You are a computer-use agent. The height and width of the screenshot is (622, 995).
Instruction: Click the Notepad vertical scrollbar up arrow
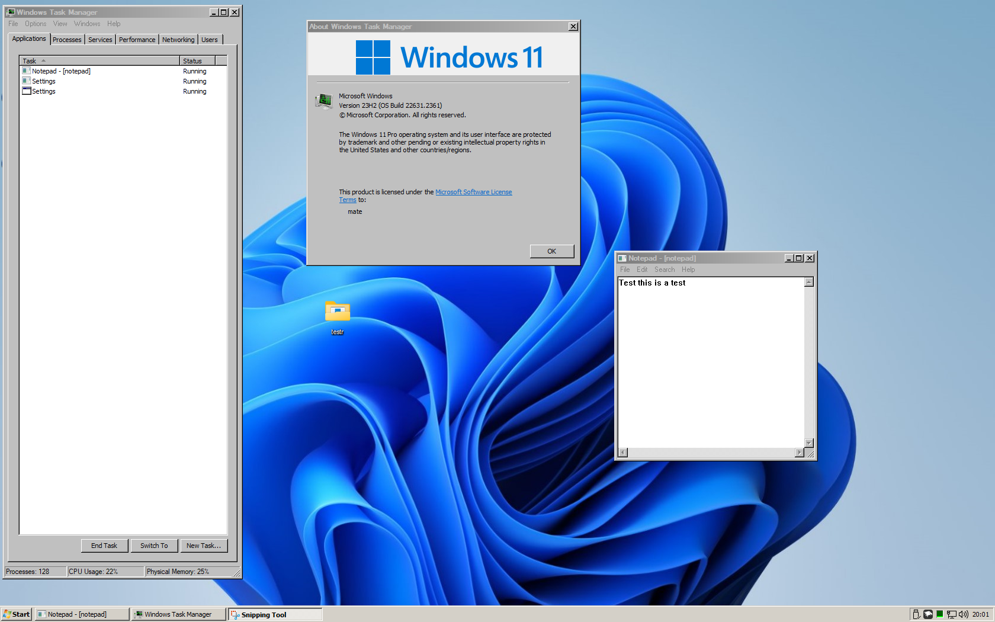tap(809, 282)
